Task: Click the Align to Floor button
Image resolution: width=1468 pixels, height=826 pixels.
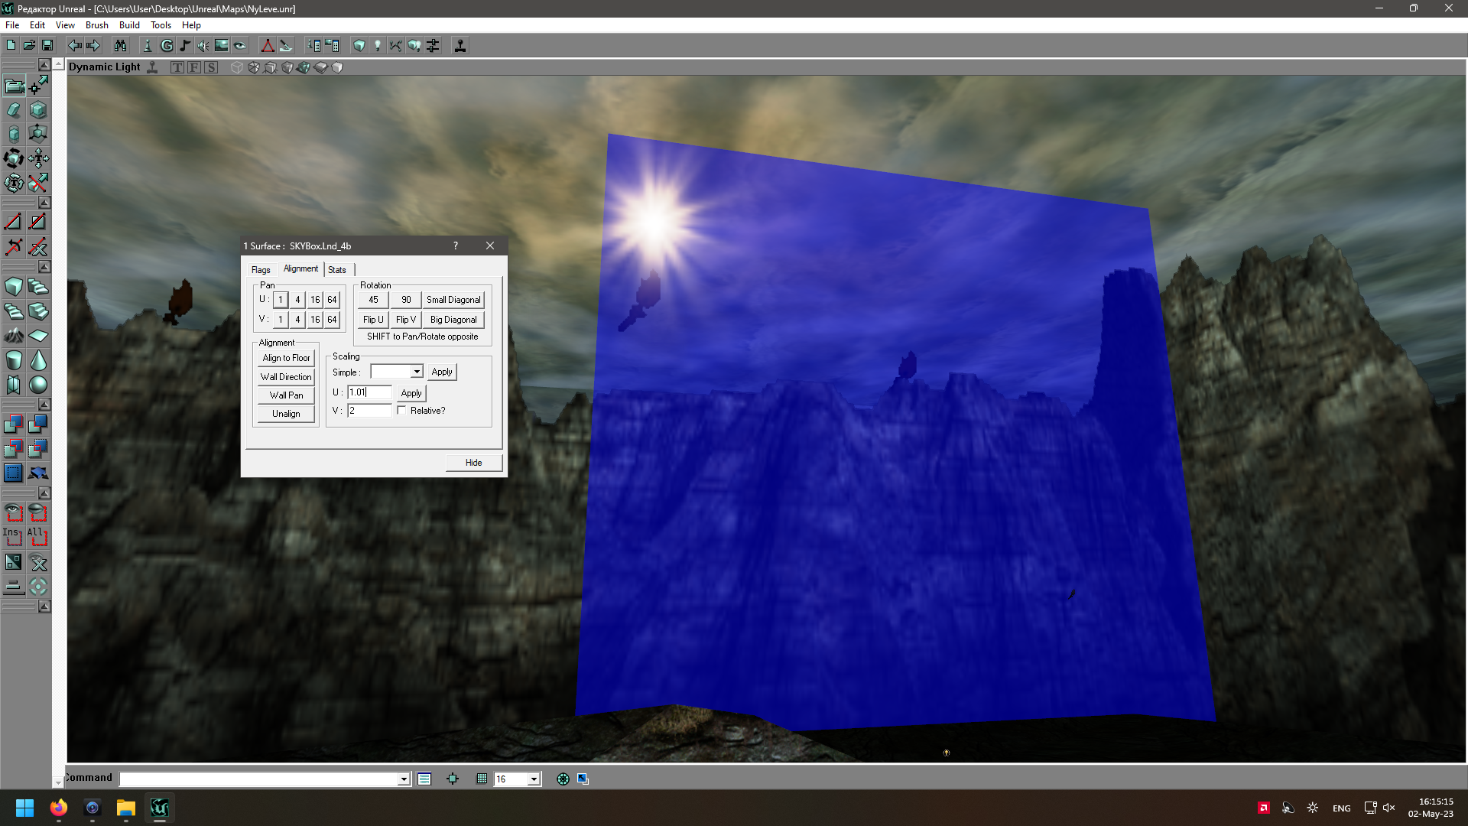Action: pos(286,358)
